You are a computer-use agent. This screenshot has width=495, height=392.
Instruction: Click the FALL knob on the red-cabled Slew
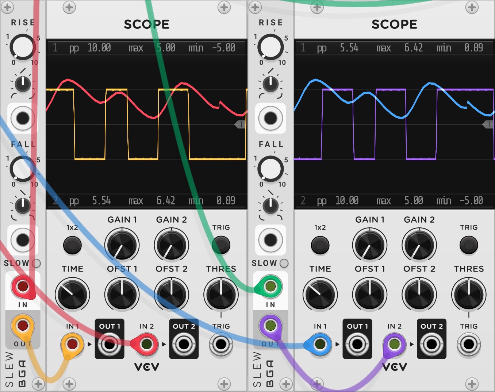(x=22, y=169)
